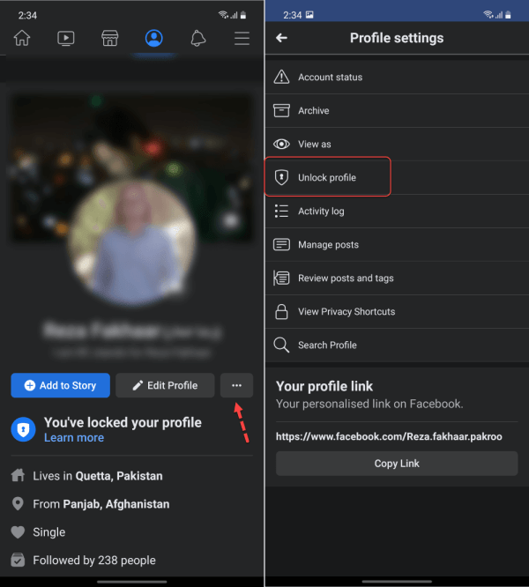This screenshot has width=529, height=587.
Task: Tap the Profile settings title
Action: [397, 38]
